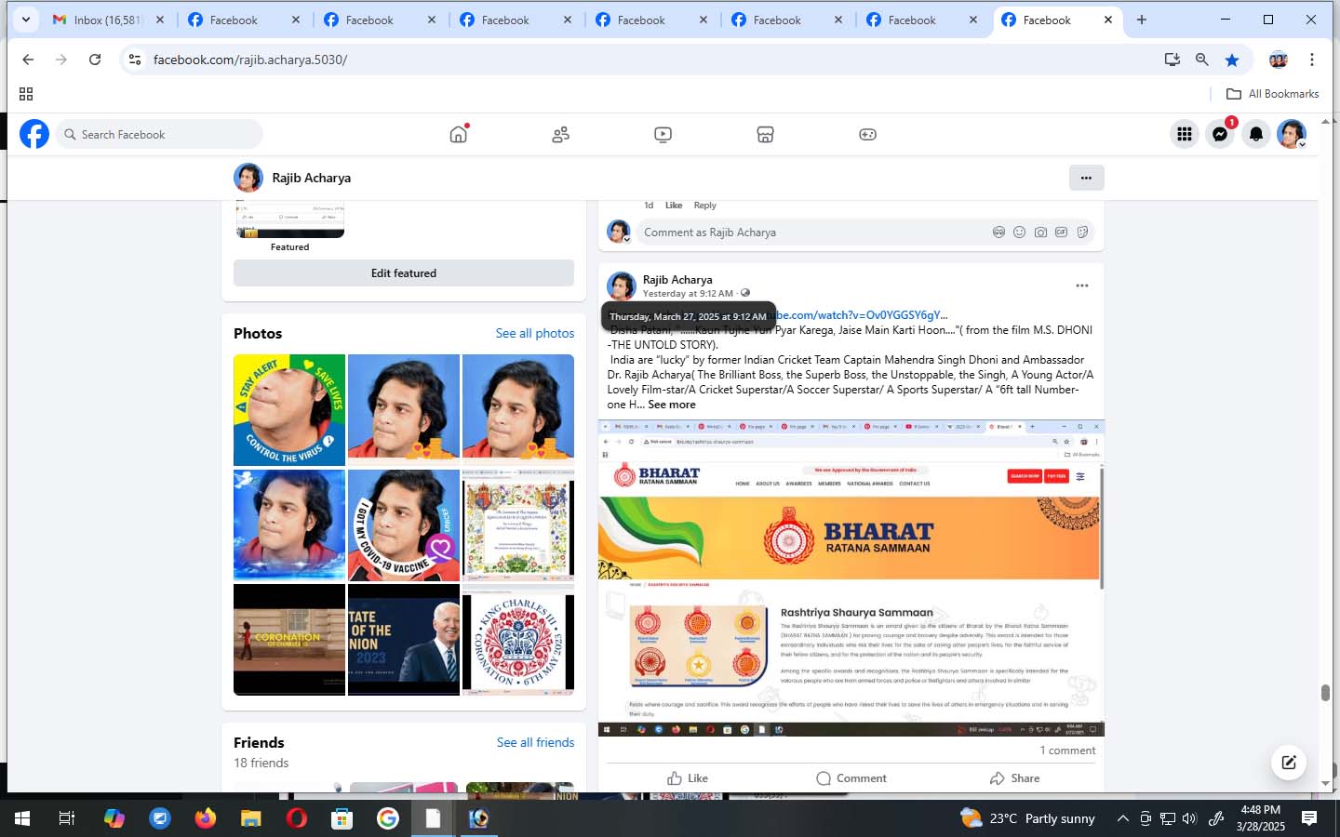Image resolution: width=1340 pixels, height=837 pixels.
Task: View site information icon in address bar
Action: [x=135, y=60]
